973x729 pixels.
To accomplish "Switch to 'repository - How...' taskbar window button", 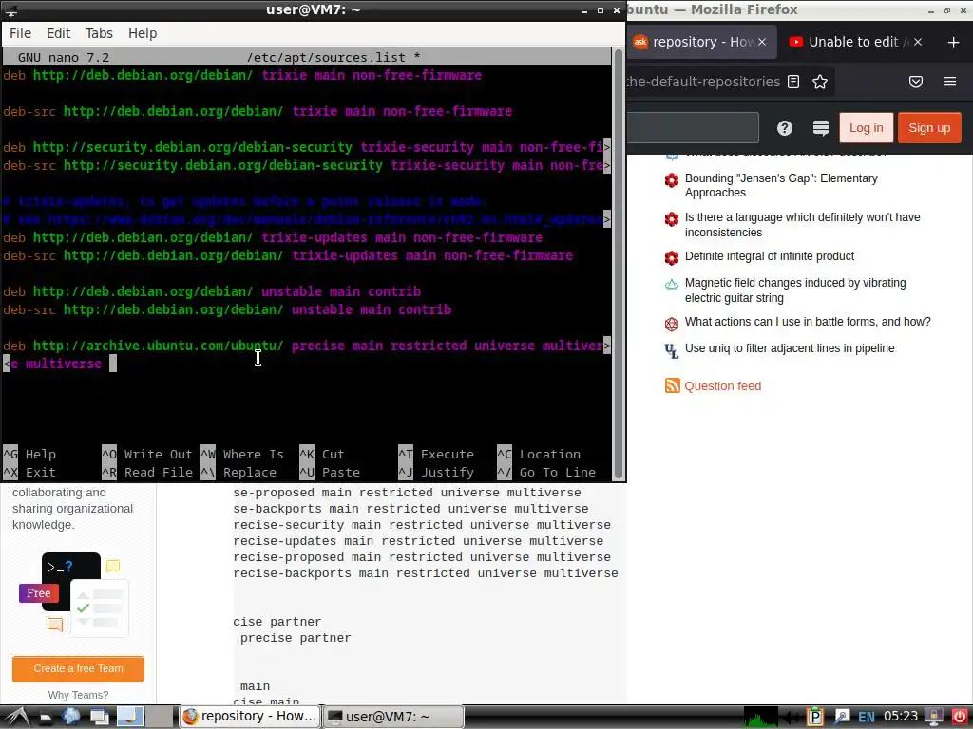I will [250, 717].
